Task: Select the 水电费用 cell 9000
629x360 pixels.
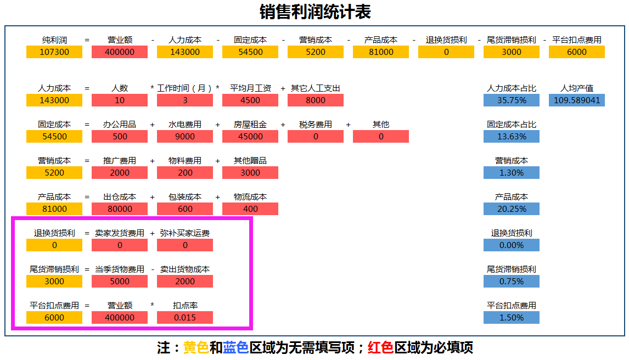Action: [x=185, y=136]
